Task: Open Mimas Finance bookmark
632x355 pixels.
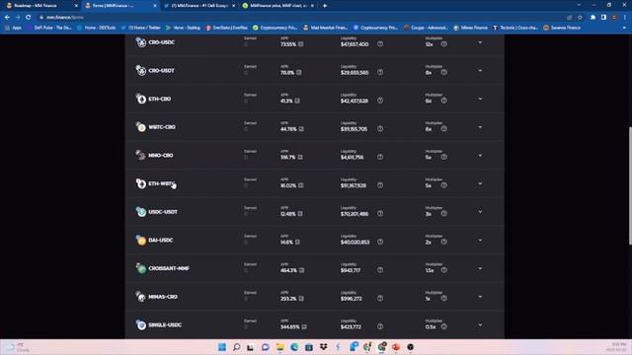Action: (x=471, y=28)
